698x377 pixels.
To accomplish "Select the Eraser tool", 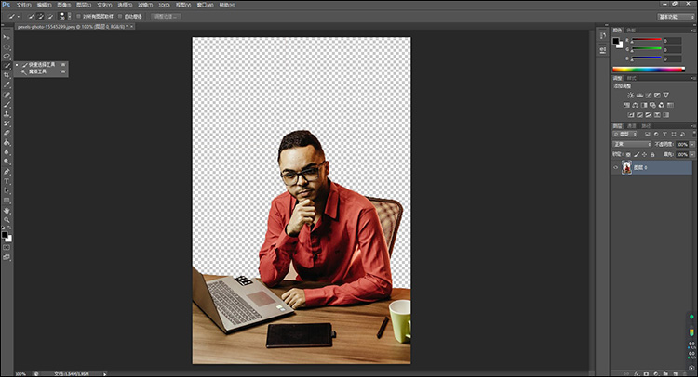I will pyautogui.click(x=7, y=133).
